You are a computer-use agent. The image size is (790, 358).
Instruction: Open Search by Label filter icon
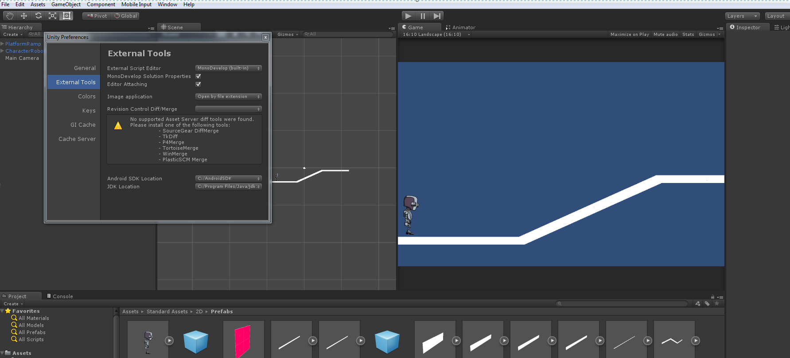point(707,304)
